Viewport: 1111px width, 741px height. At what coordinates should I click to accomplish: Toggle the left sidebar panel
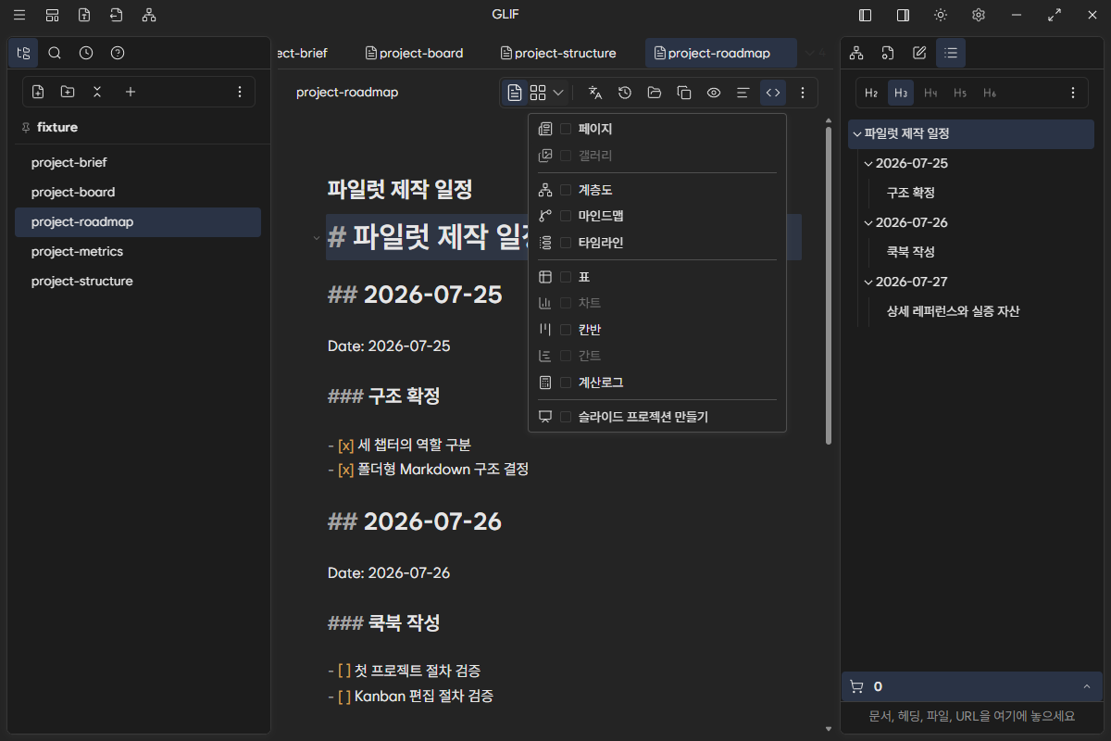coord(865,15)
